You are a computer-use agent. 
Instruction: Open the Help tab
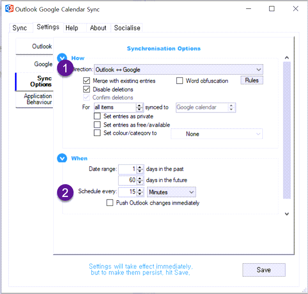click(x=72, y=28)
